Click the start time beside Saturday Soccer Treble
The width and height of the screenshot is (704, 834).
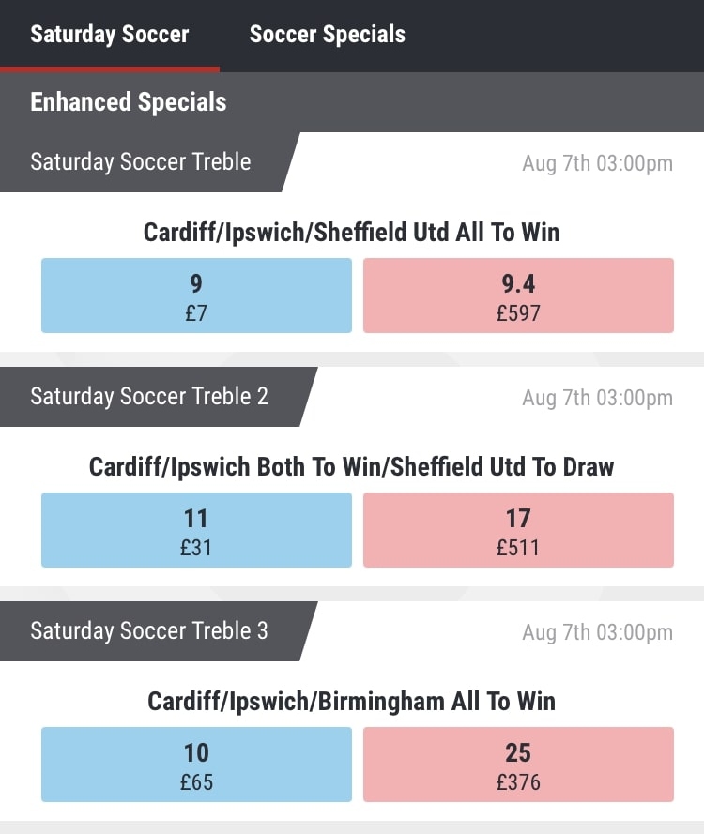pyautogui.click(x=597, y=163)
